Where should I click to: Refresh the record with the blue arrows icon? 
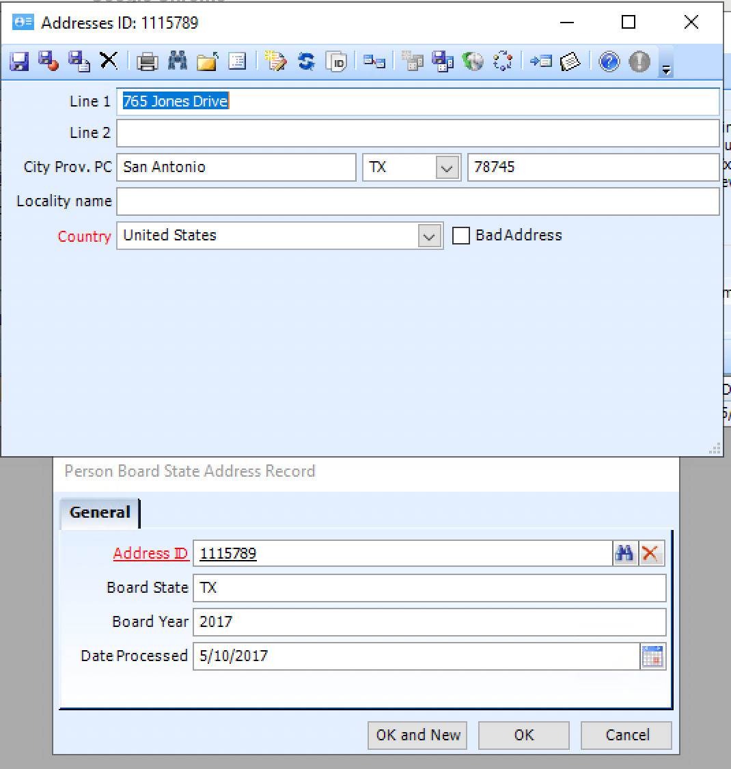click(306, 61)
